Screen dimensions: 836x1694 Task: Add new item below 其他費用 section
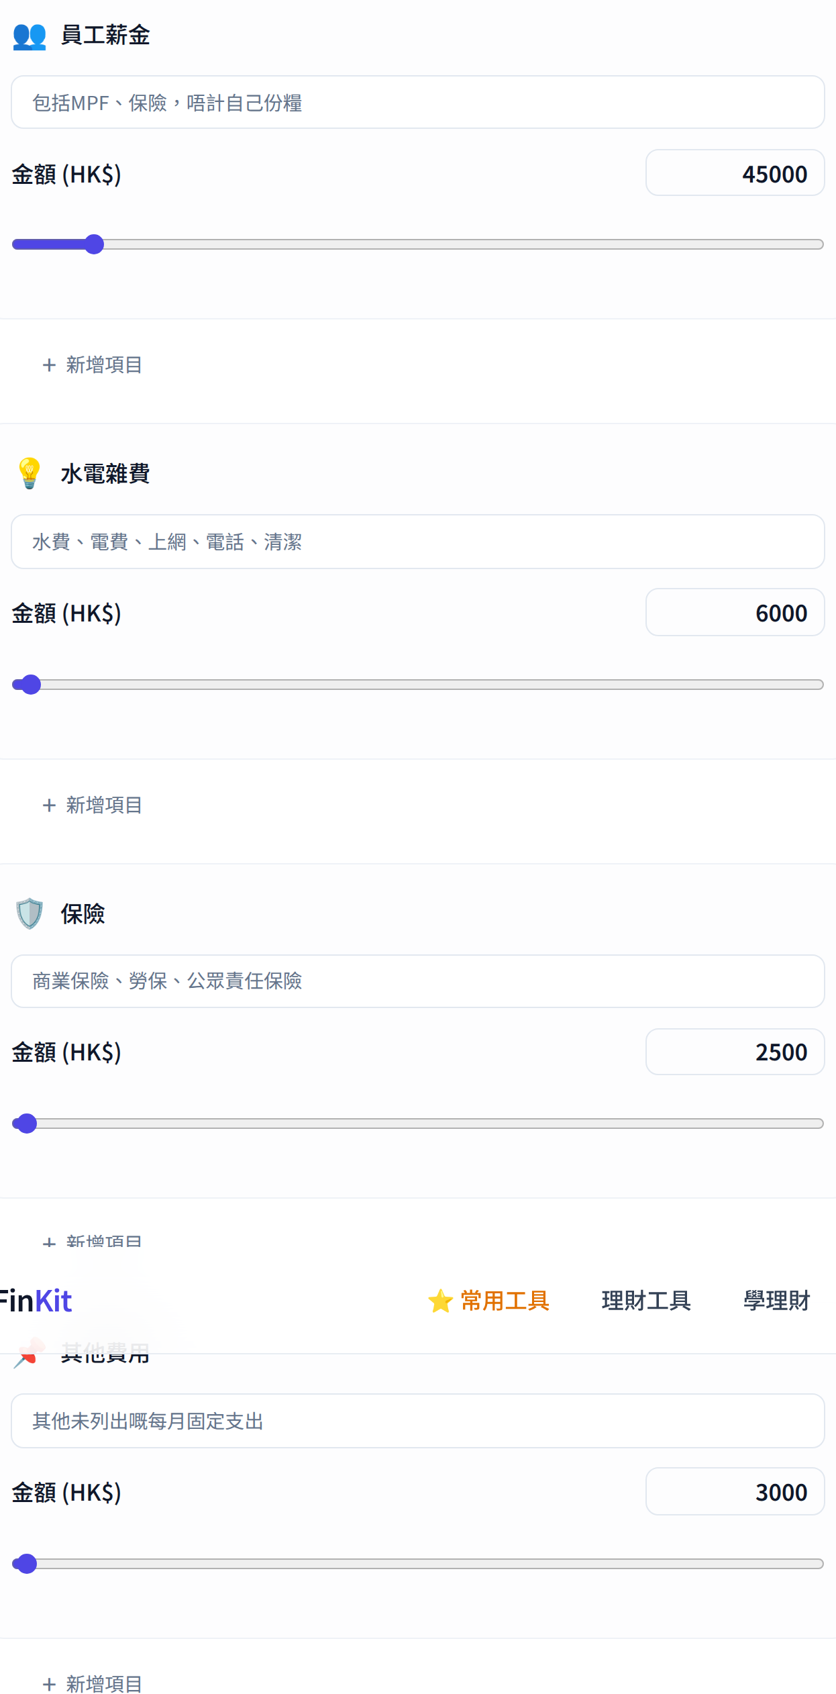pos(93,1684)
